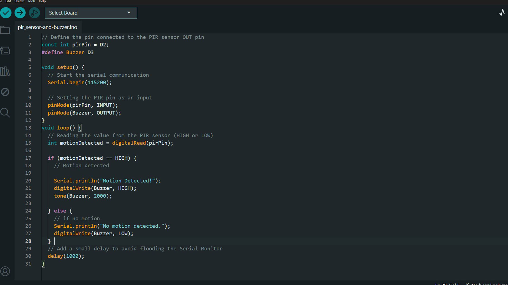Image resolution: width=508 pixels, height=285 pixels.
Task: Click 'if (motionDetected == HIGH) {' line
Action: coord(92,158)
